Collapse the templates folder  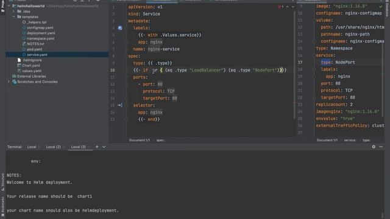pos(13,17)
